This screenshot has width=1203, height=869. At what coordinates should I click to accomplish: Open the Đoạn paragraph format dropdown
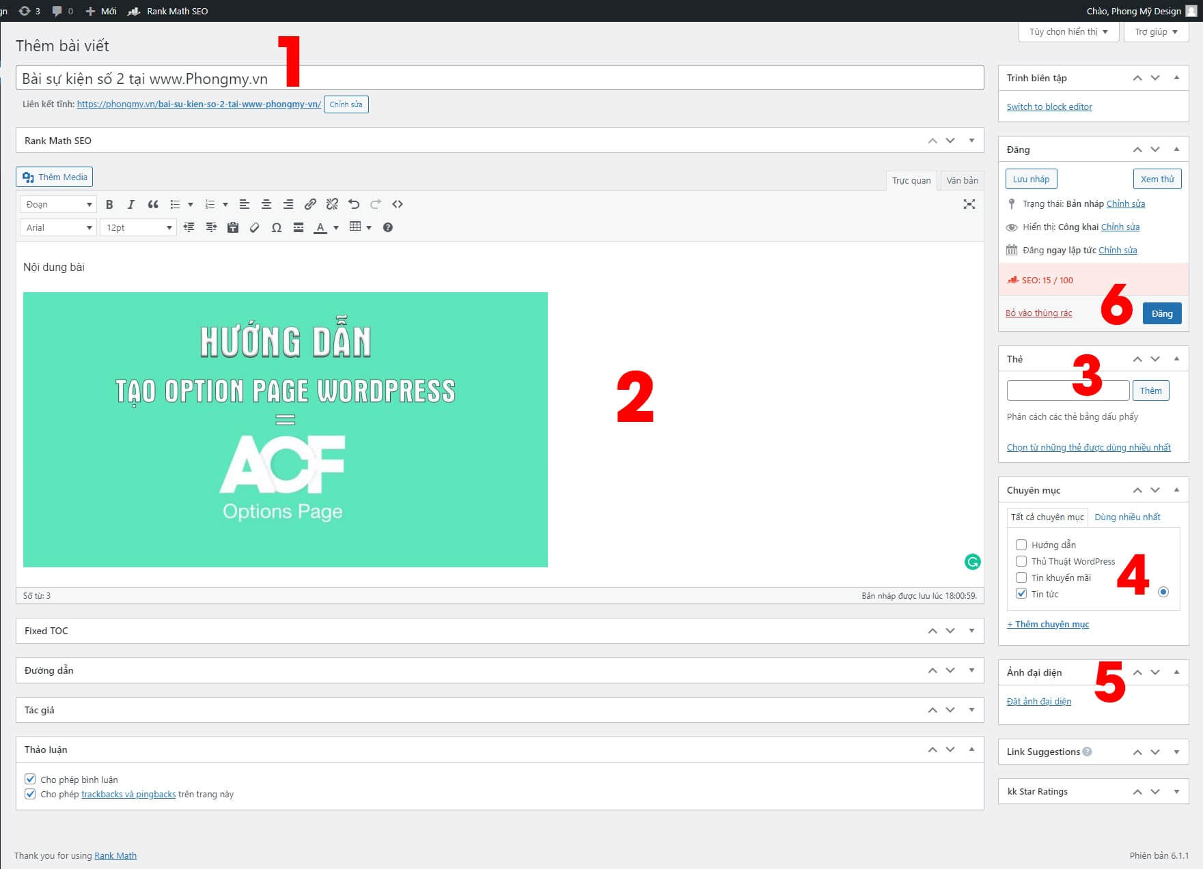coord(59,204)
